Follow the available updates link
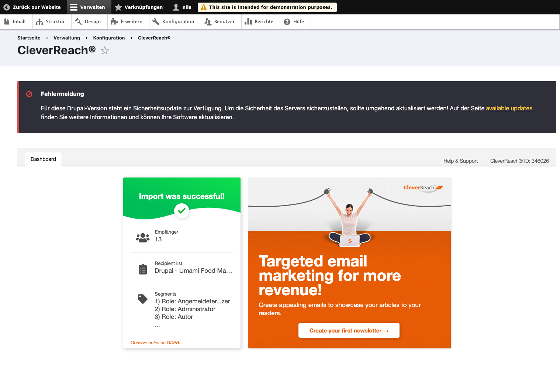Image resolution: width=560 pixels, height=372 pixels. (509, 108)
